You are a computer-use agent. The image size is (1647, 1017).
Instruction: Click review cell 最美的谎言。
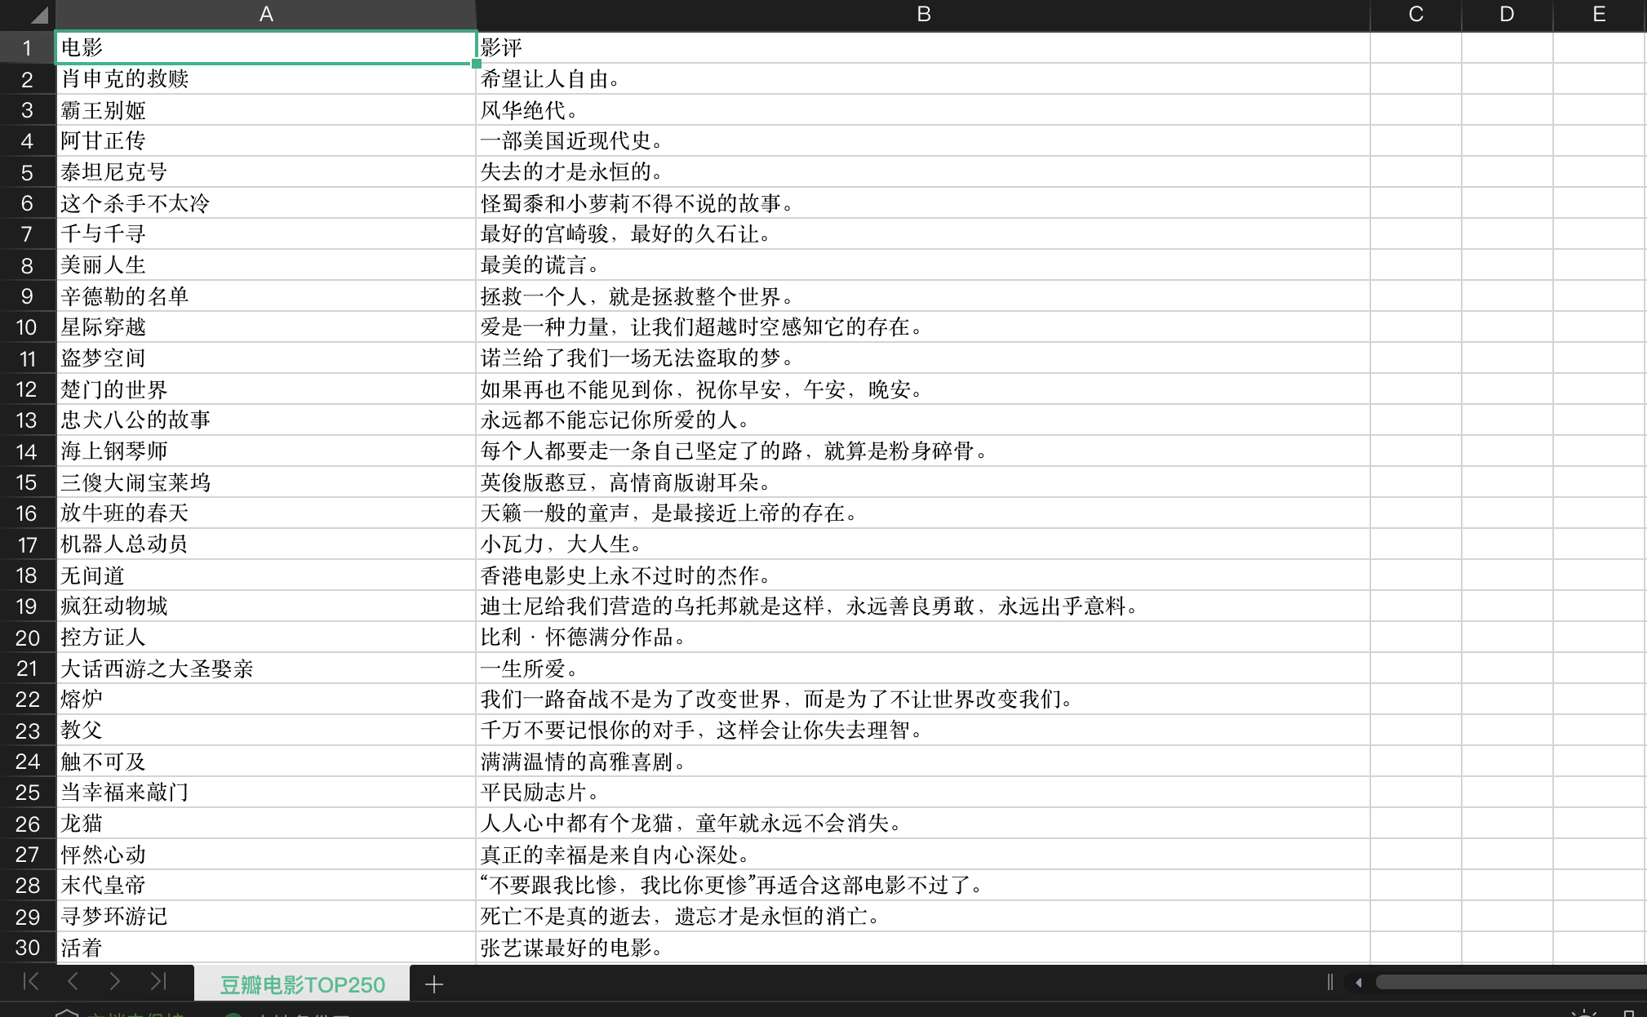tap(923, 265)
